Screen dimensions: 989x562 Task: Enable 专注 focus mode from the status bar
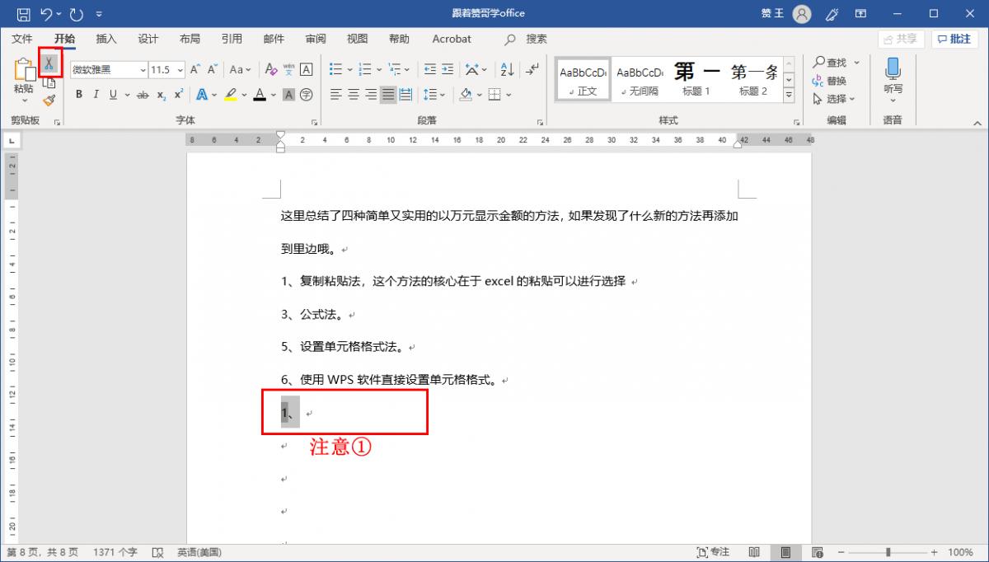(x=714, y=552)
